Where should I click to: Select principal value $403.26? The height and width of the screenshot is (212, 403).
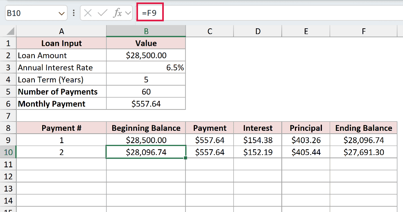point(306,140)
